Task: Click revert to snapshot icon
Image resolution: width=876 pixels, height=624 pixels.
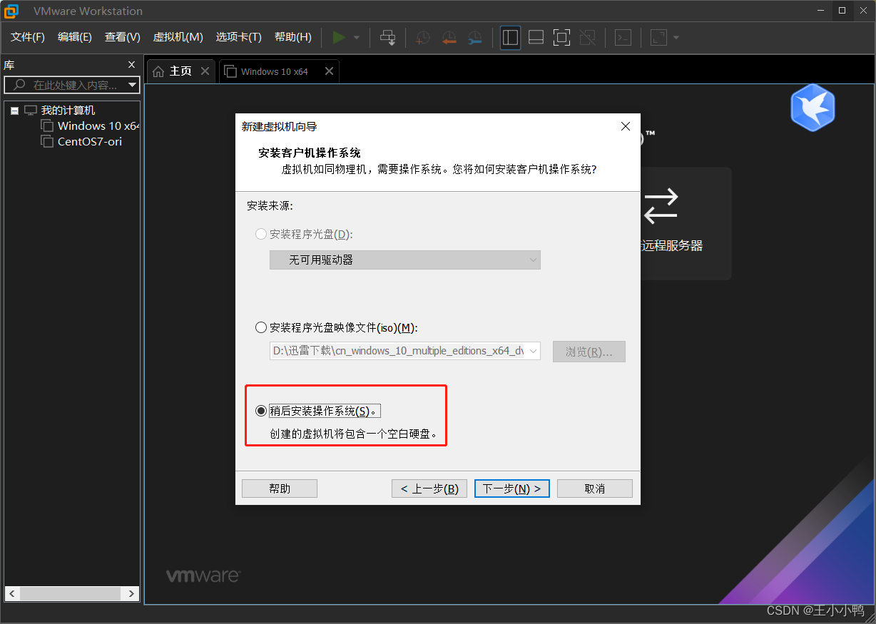Action: point(449,37)
